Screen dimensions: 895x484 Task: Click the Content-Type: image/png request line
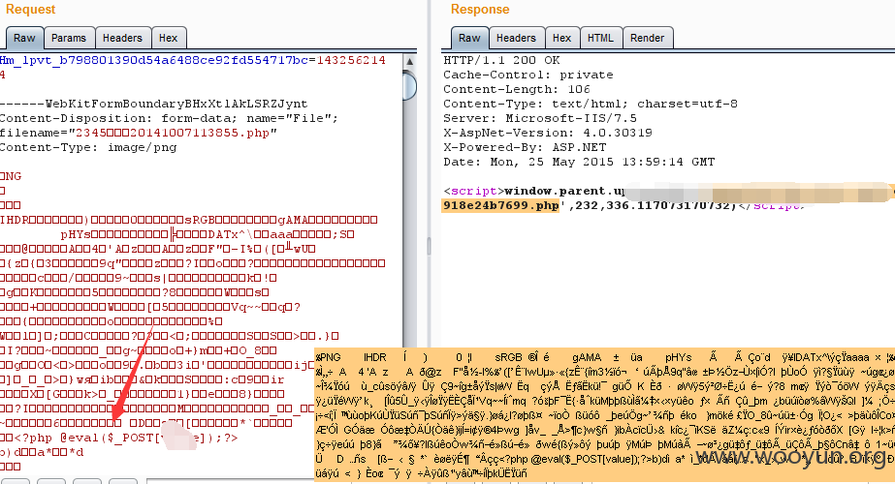(88, 147)
